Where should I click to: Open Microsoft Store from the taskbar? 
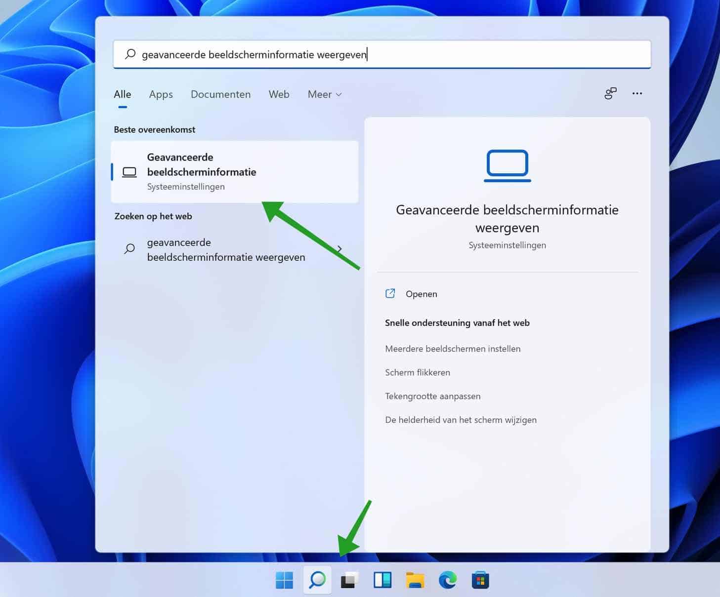click(480, 580)
